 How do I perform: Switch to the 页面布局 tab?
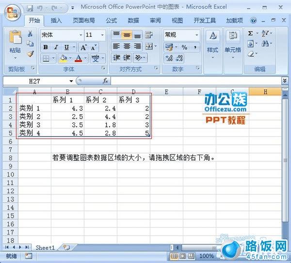(84, 20)
